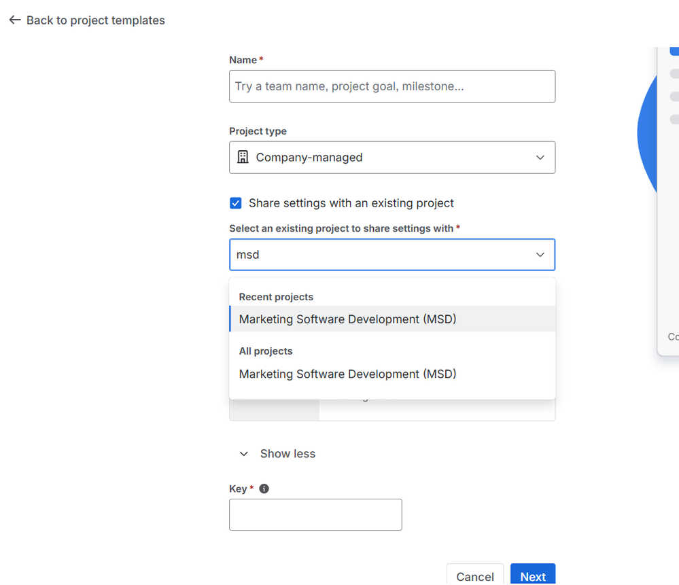Expand the Project type dropdown chevron

coord(540,158)
